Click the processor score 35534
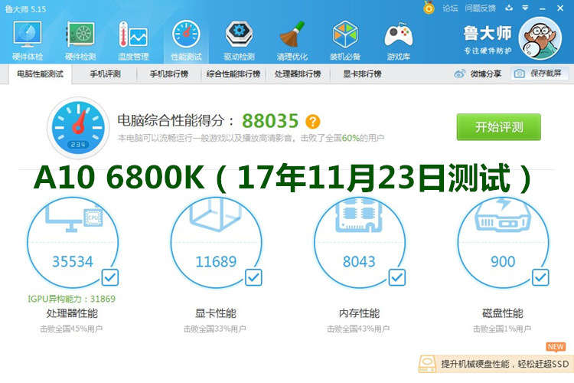 tap(73, 262)
